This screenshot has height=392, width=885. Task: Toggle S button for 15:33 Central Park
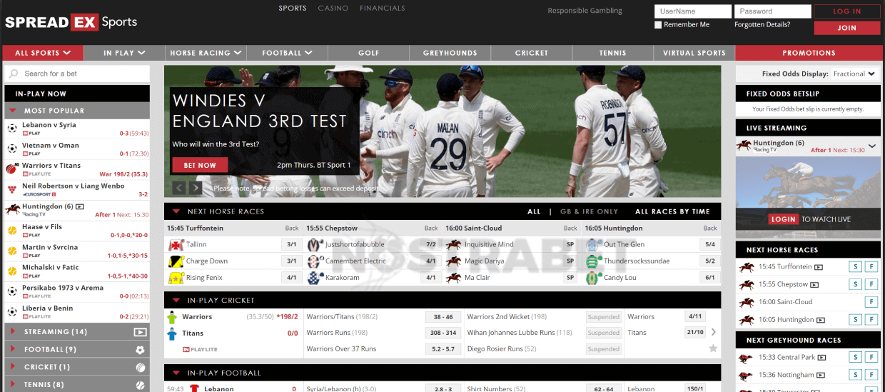[854, 358]
